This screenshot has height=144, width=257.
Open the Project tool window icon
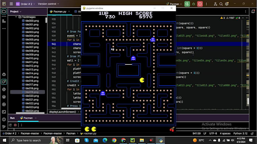click(4, 11)
